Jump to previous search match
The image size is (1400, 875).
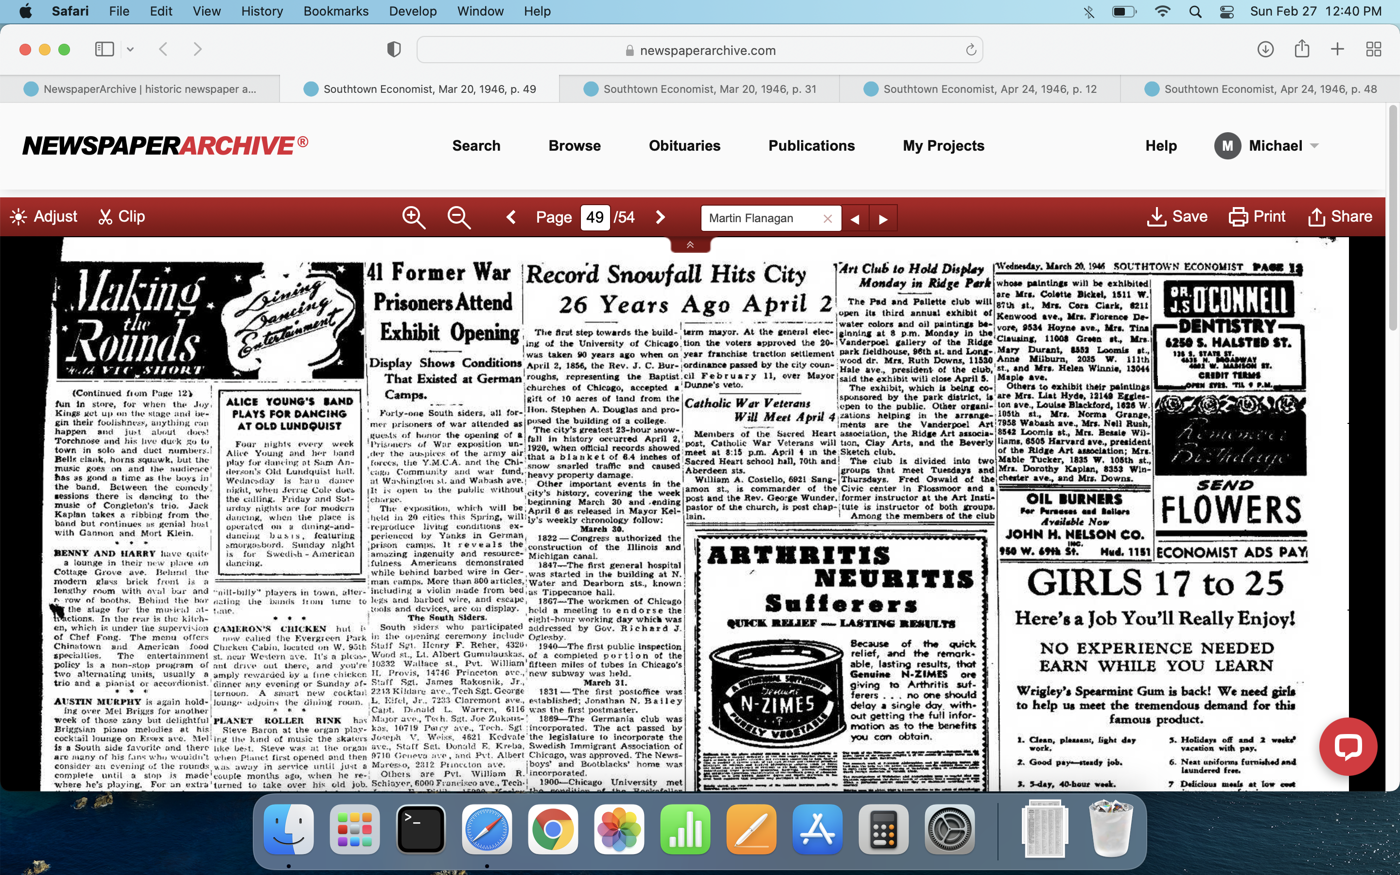(855, 219)
